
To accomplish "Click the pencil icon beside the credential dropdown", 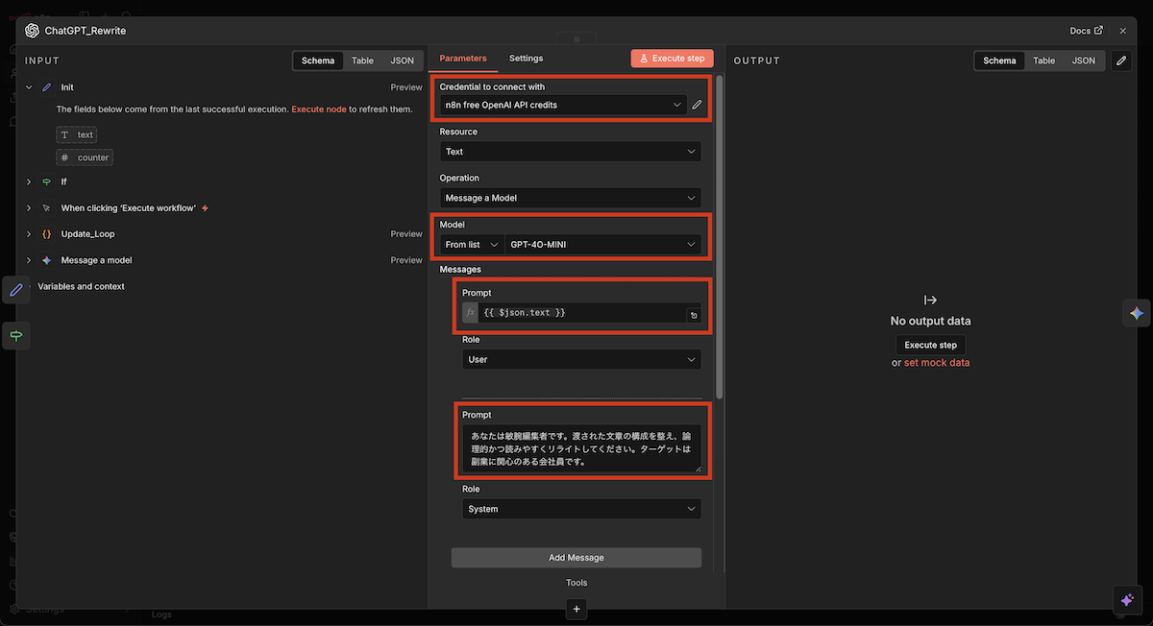I will pyautogui.click(x=697, y=105).
